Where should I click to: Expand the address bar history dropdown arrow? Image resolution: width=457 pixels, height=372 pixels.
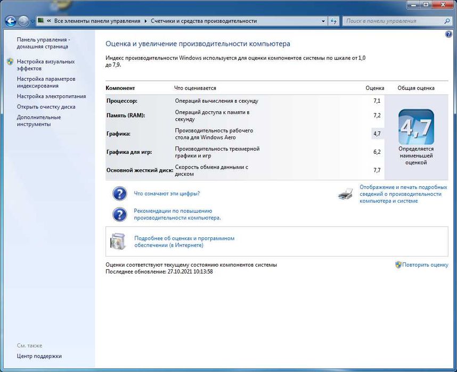pyautogui.click(x=323, y=21)
